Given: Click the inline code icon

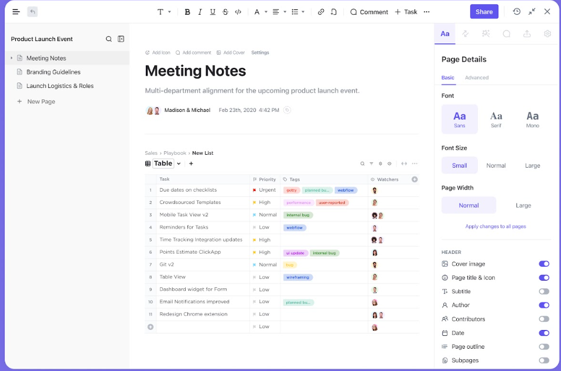Looking at the screenshot, I should coord(238,12).
